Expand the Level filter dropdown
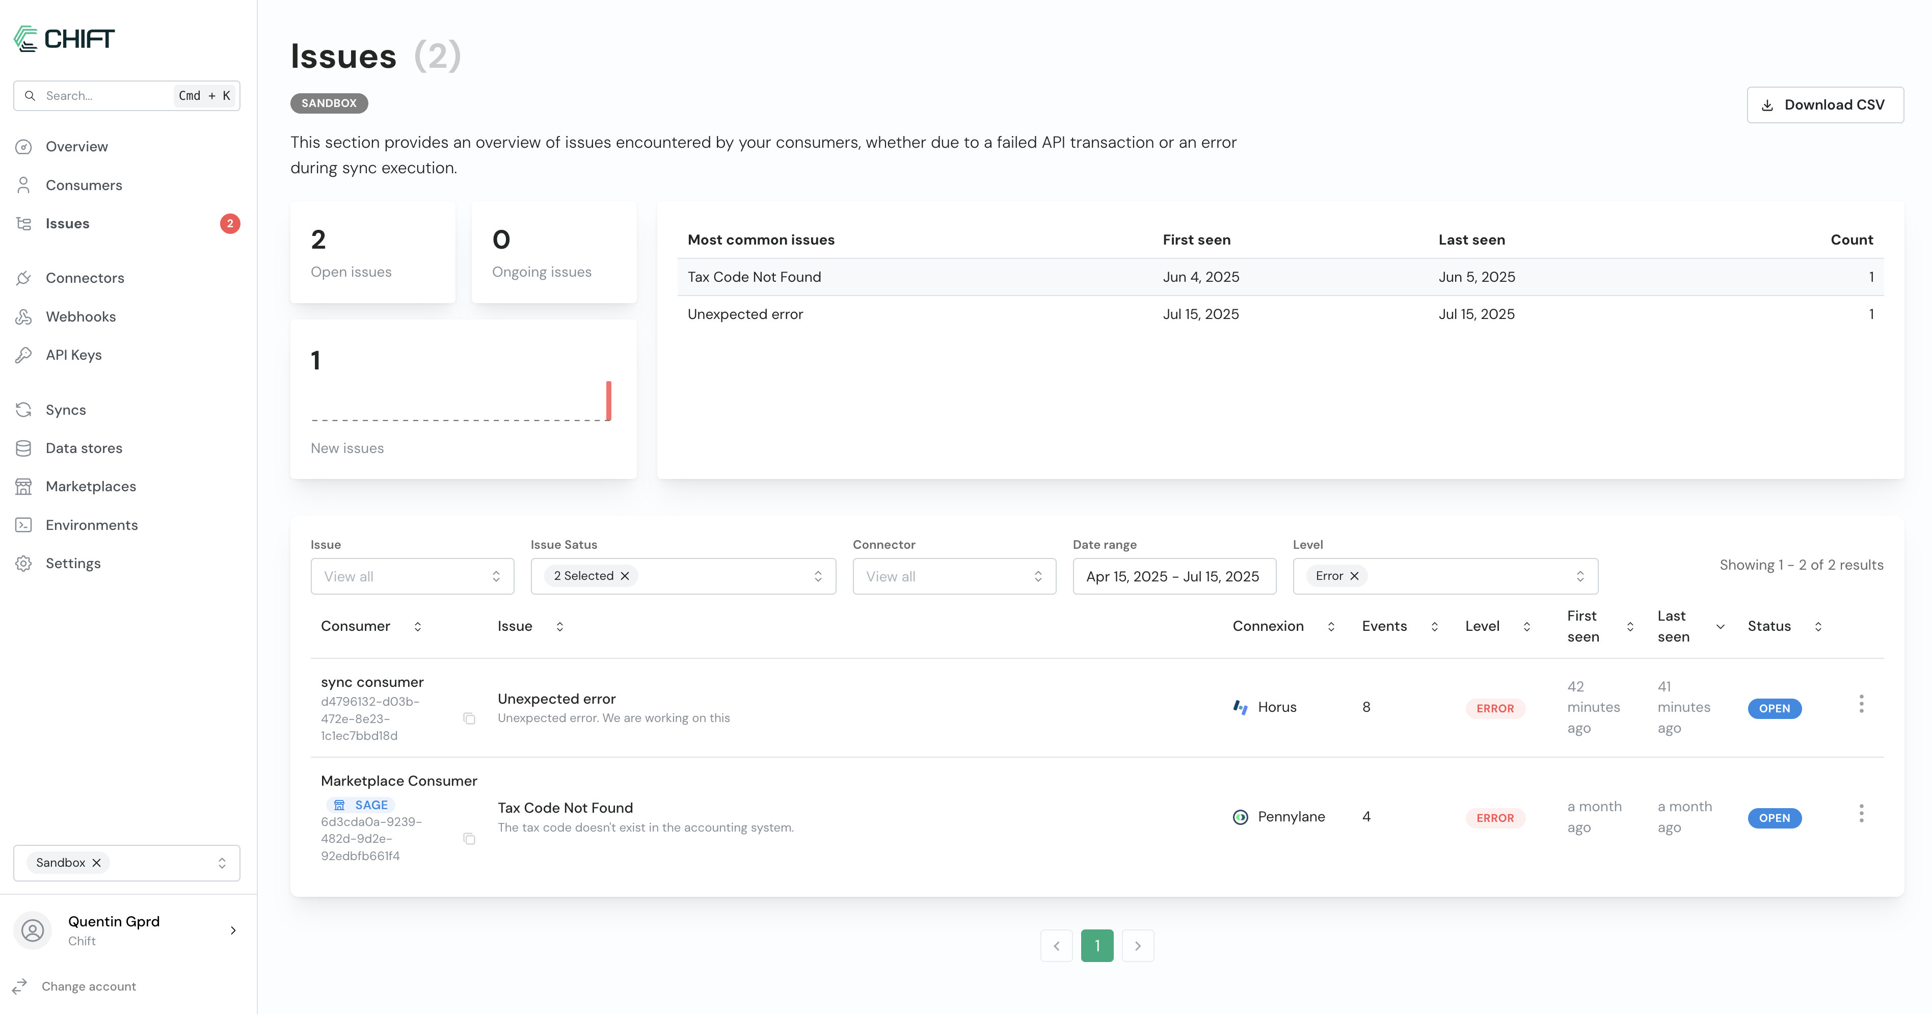The height and width of the screenshot is (1014, 1932). pos(1579,576)
